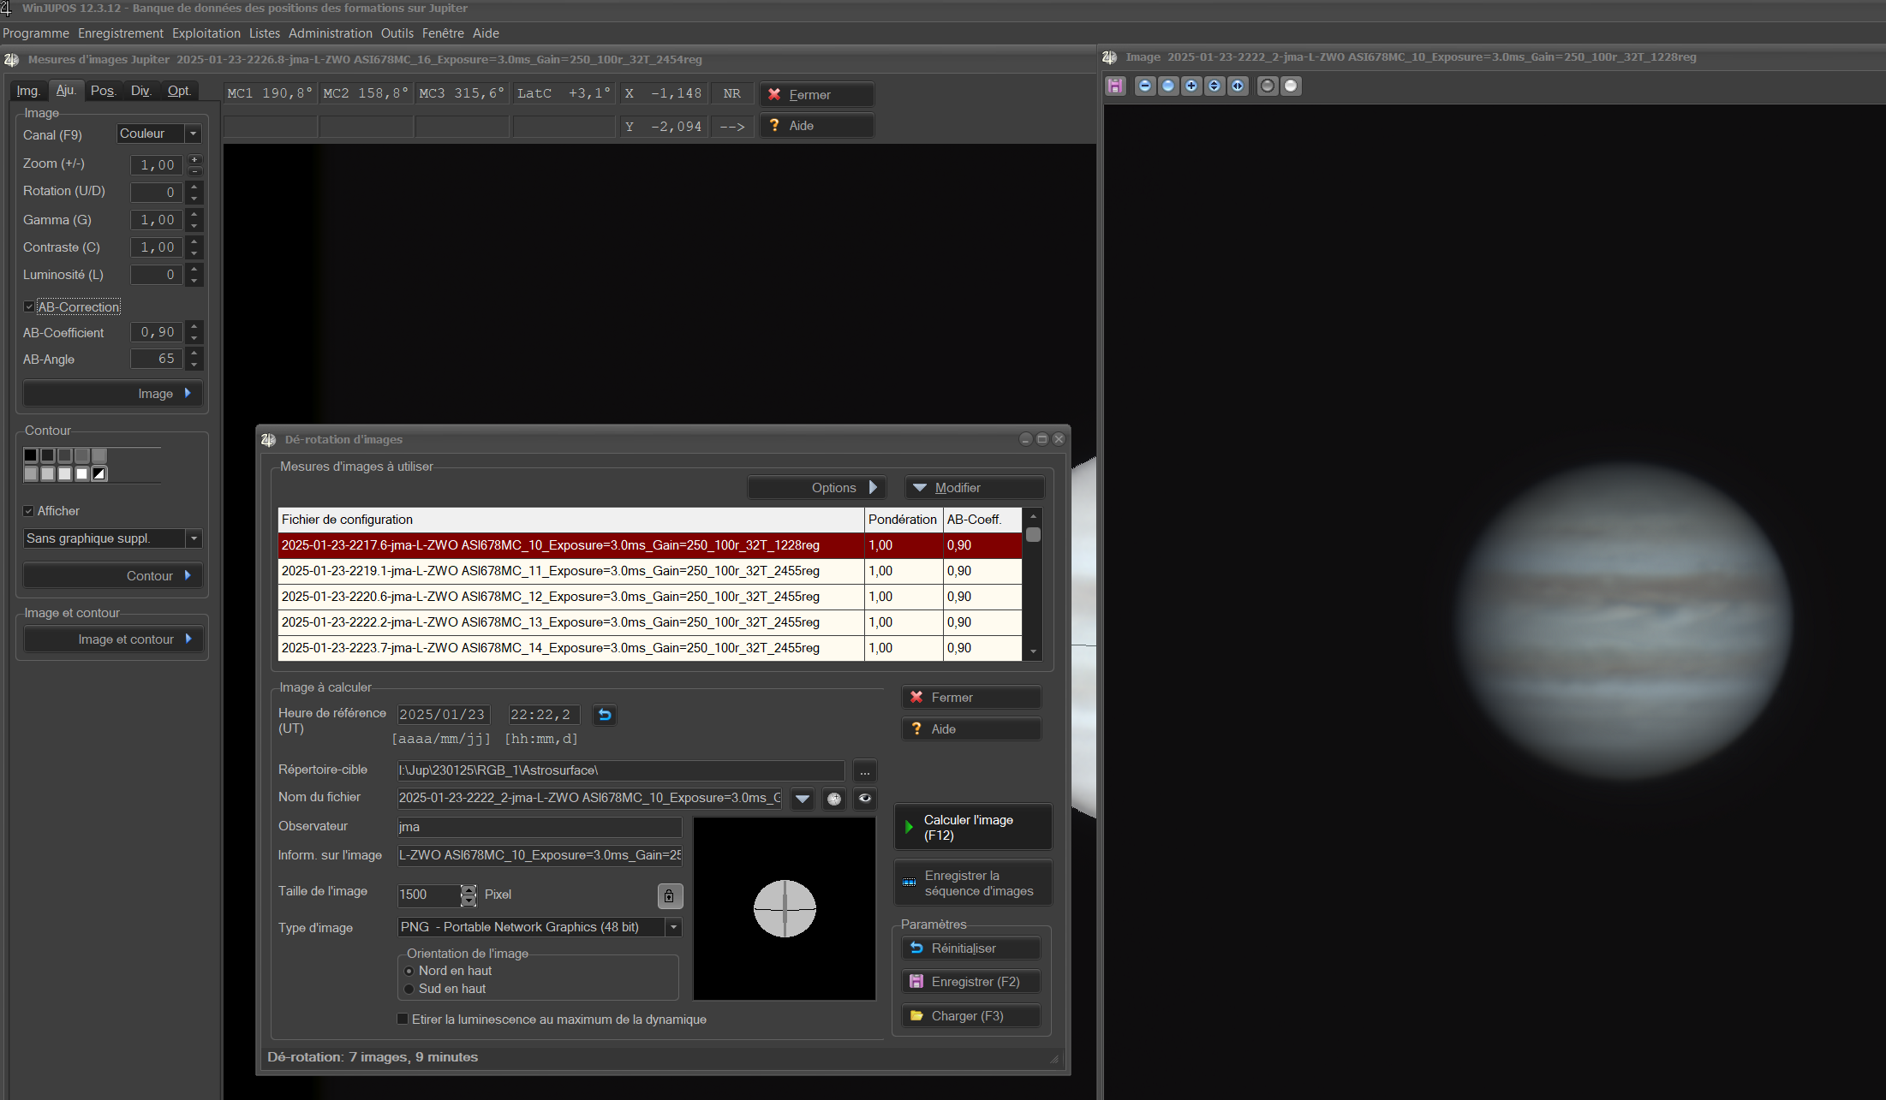1886x1100 pixels.
Task: Click the white sphere toolbar icon
Action: pyautogui.click(x=1291, y=86)
